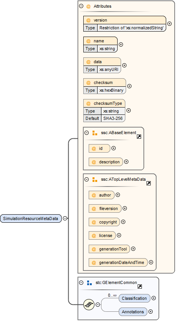182x321 pixels.
Task: Expand the version attribute details
Action: 169,24
